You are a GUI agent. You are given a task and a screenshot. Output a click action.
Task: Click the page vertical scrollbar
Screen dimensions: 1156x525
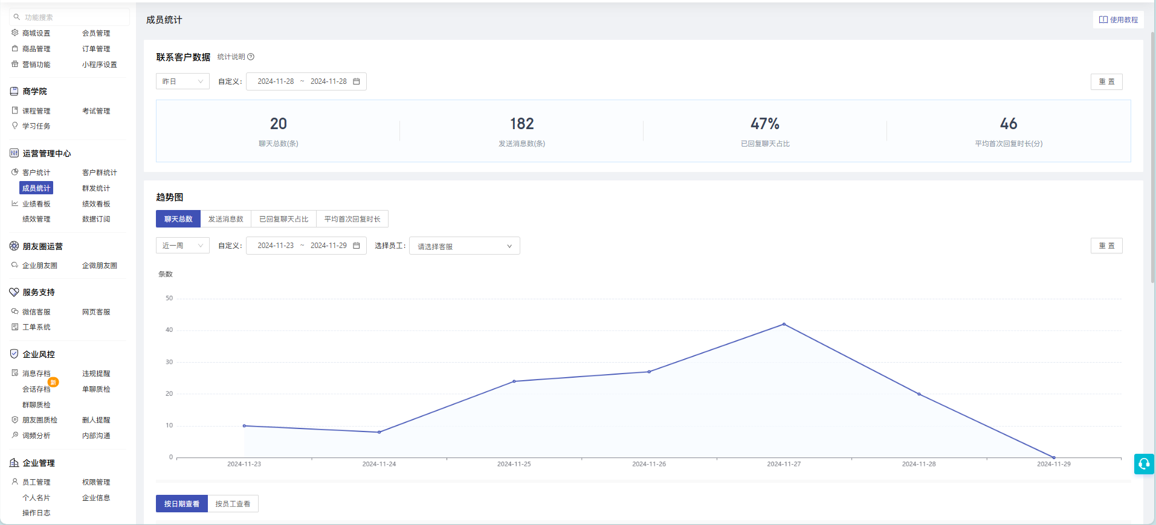click(1153, 157)
